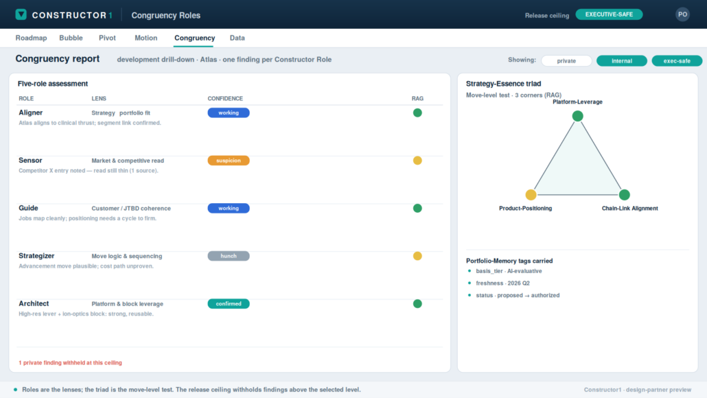Click the 'Atlas aligns to clinical thrust' finding
Viewport: 707px width, 398px height.
90,123
